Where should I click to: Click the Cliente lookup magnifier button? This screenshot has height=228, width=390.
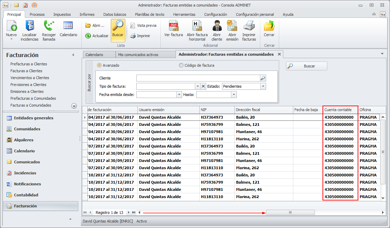tap(263, 78)
